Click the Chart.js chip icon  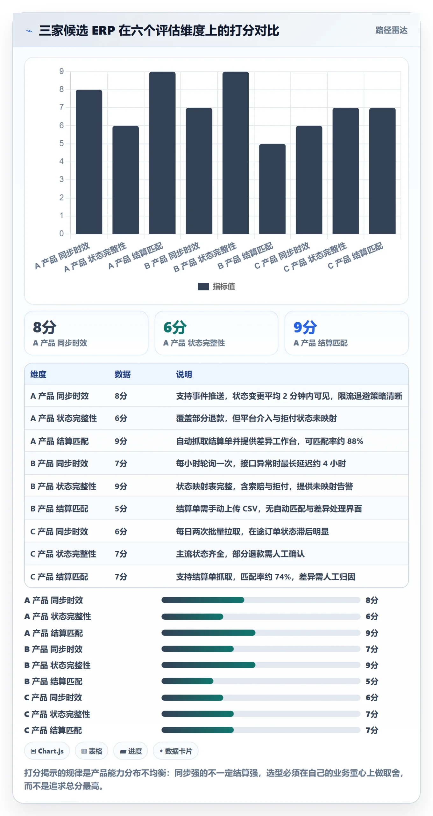pyautogui.click(x=33, y=751)
